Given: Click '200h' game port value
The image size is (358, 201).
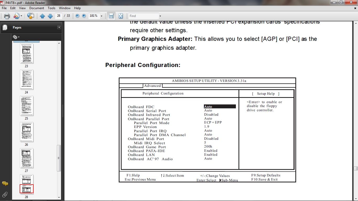Looking at the screenshot, I should [x=208, y=147].
